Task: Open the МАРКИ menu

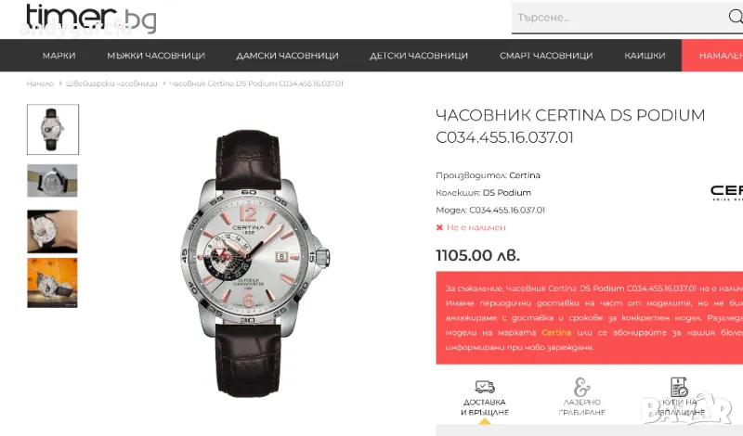Action: point(59,56)
